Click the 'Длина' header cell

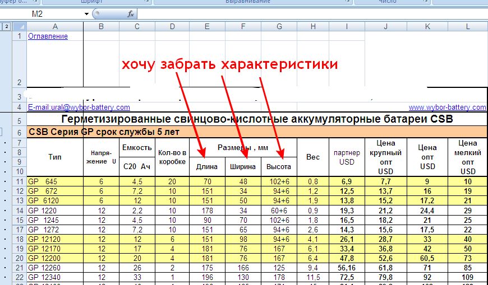207,167
